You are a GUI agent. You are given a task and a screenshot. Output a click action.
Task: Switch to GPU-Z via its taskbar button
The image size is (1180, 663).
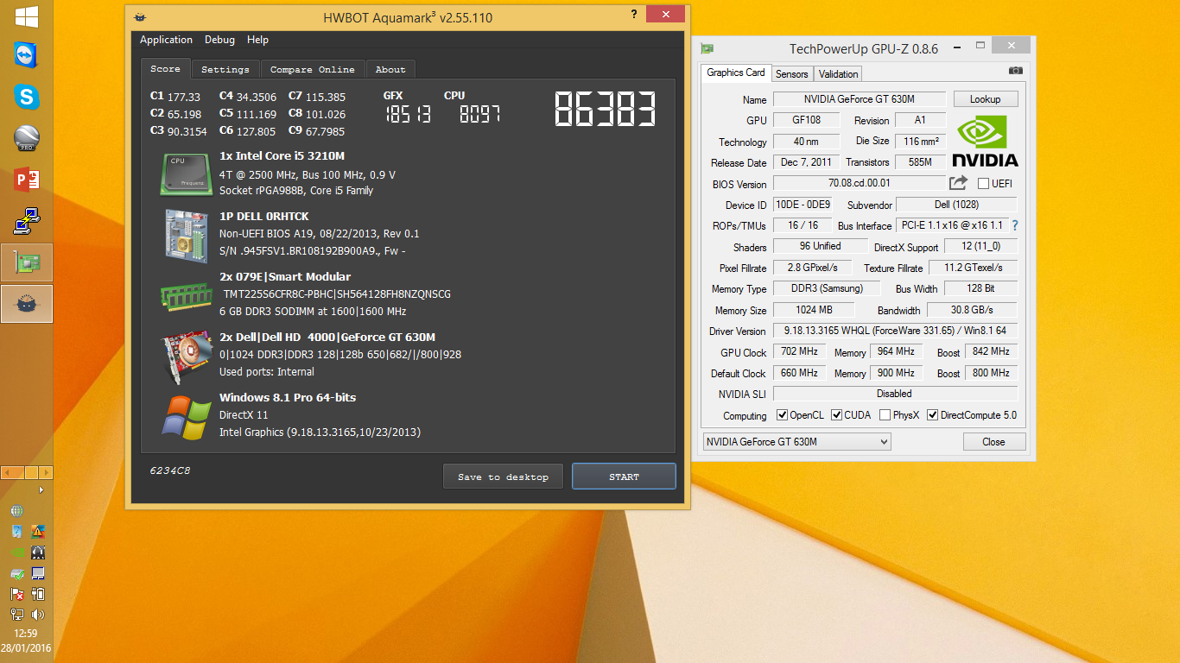[27, 262]
